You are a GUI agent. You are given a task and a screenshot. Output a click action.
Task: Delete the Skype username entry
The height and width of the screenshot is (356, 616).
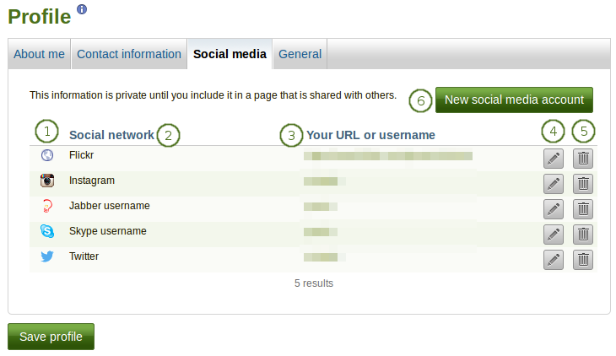click(583, 234)
